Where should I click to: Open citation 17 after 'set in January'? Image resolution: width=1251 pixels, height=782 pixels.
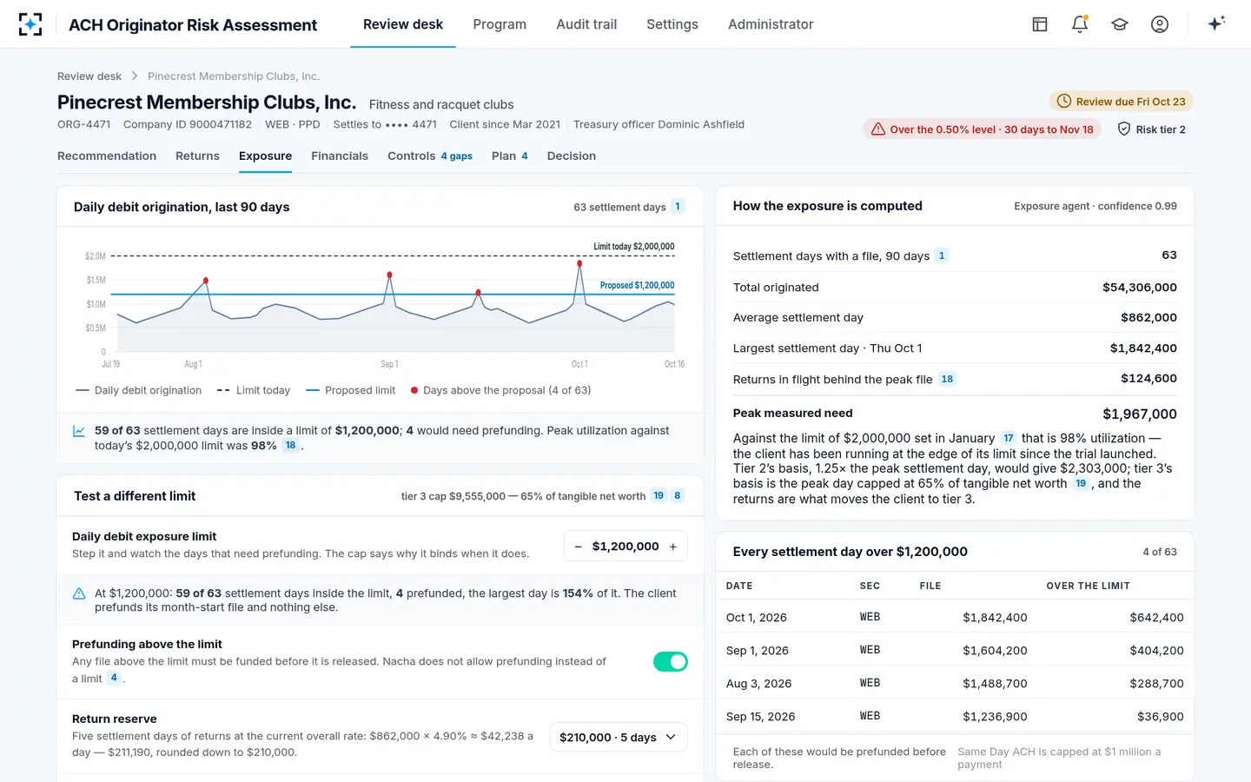click(1008, 438)
